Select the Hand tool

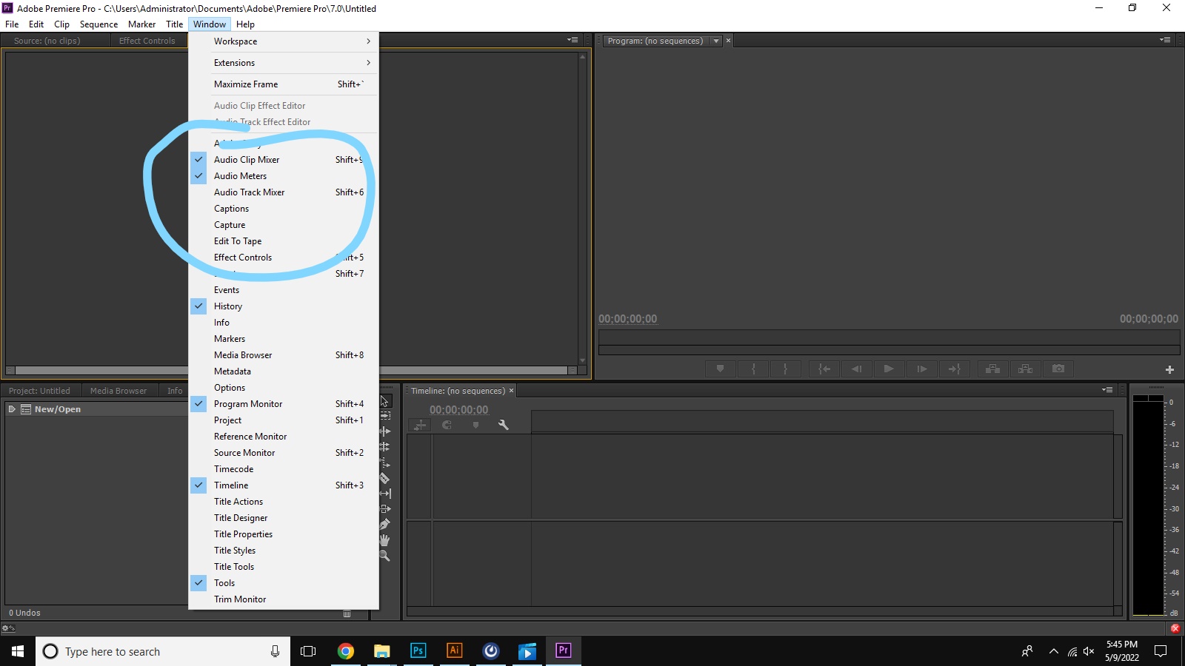(x=384, y=540)
